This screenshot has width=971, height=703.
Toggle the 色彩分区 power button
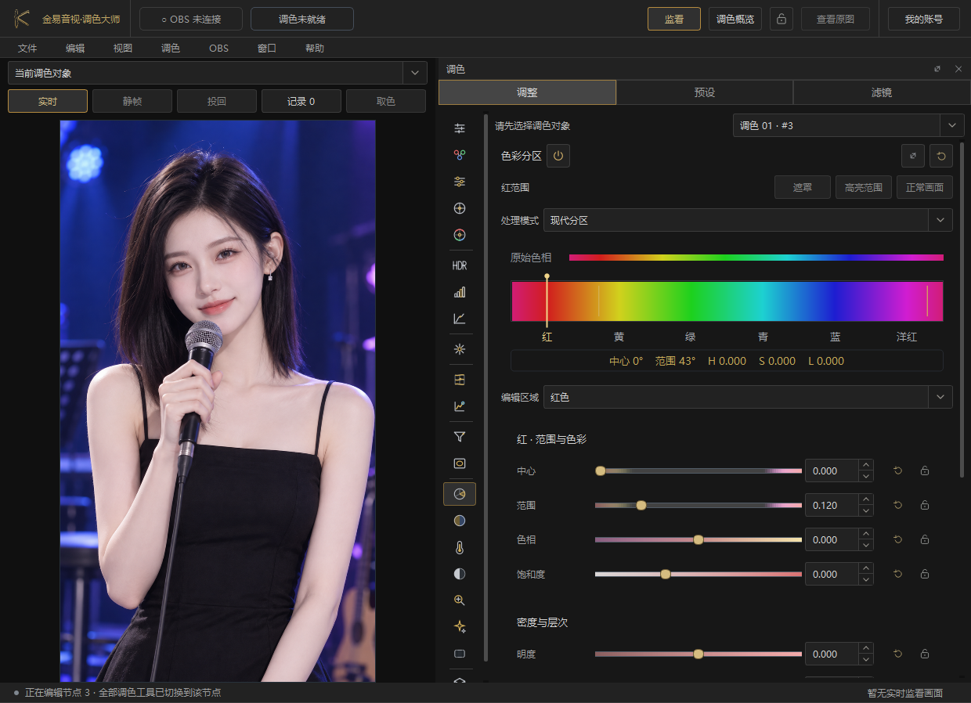(x=558, y=156)
